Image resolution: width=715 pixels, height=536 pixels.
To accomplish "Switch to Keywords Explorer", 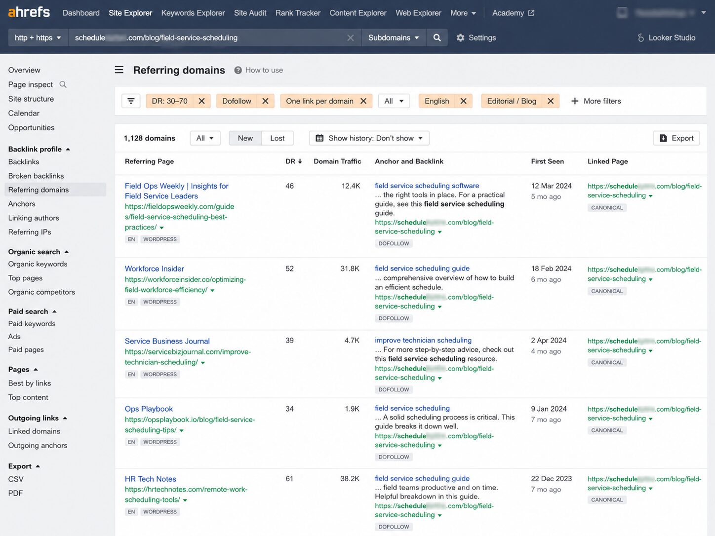I will [193, 13].
